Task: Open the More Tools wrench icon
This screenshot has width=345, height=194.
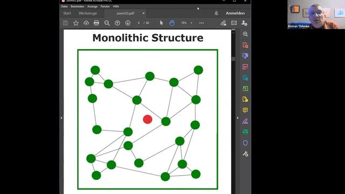Action: click(245, 154)
